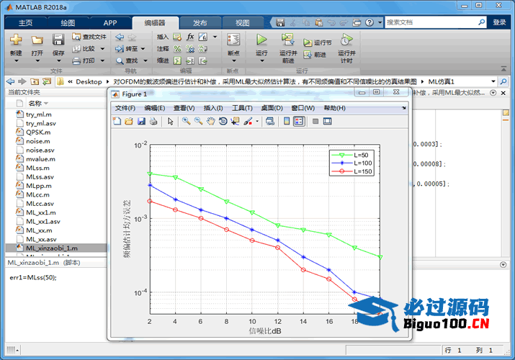Open the Run button dropdown arrow
Image resolution: width=515 pixels, height=360 pixels.
click(x=261, y=61)
